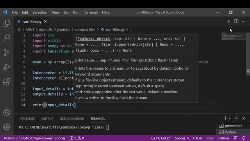
Task: Select the powershell terminal instance
Action: coord(234,126)
